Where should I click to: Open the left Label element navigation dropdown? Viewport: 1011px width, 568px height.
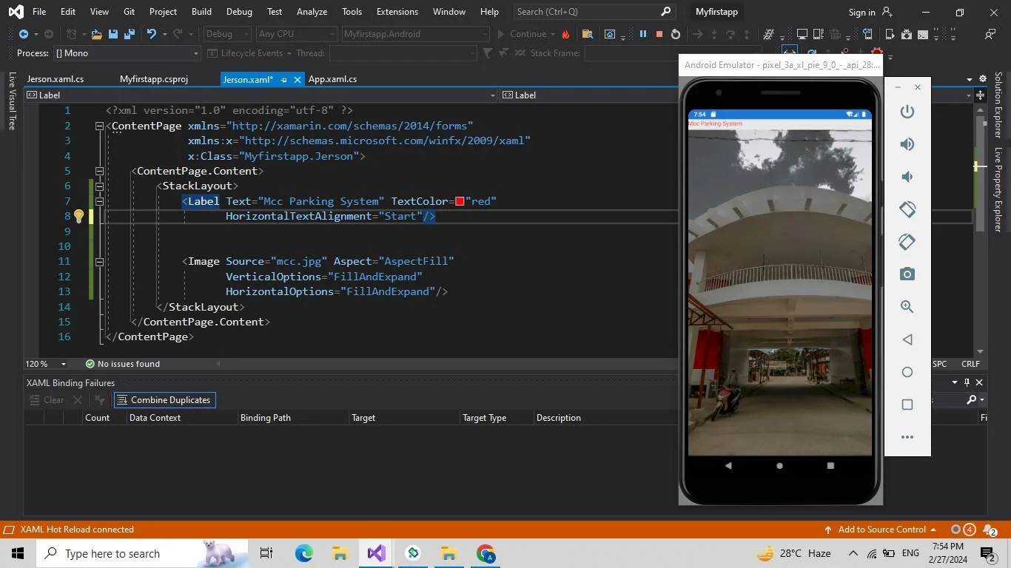(261, 95)
